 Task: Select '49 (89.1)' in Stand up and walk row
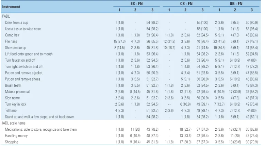point(252,117)
